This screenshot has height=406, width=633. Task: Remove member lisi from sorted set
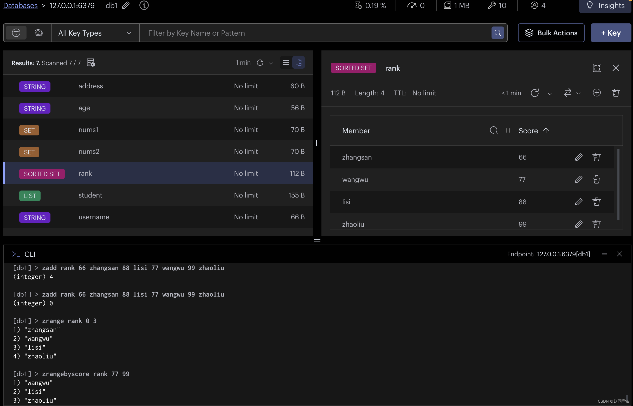(596, 202)
